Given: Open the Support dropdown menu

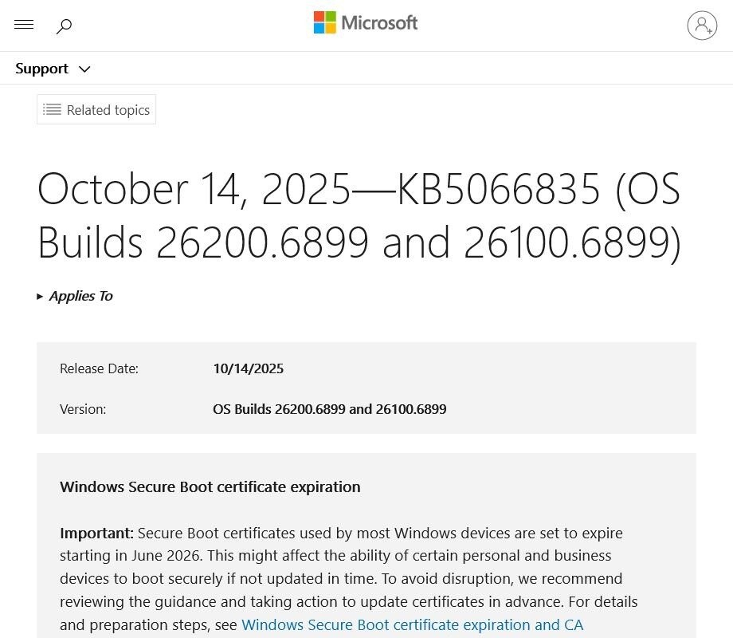Looking at the screenshot, I should click(x=53, y=69).
